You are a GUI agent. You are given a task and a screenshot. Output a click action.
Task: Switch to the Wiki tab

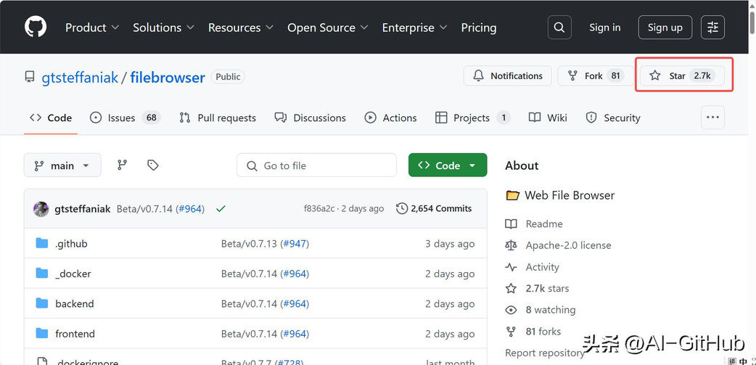pyautogui.click(x=548, y=118)
